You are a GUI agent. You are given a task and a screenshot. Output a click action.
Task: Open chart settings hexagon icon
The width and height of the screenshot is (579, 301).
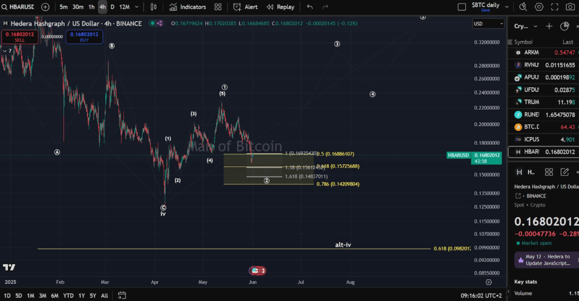[x=539, y=7]
